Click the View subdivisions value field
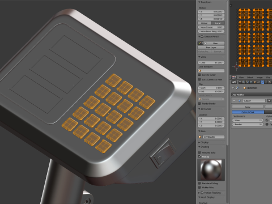The height and width of the screenshot is (204, 272). tap(248, 120)
